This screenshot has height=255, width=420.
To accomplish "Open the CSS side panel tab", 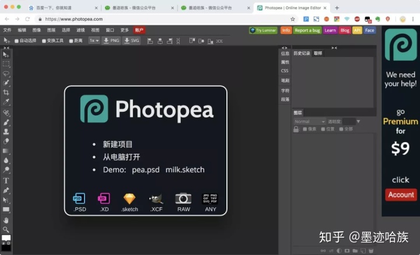I will [x=285, y=71].
